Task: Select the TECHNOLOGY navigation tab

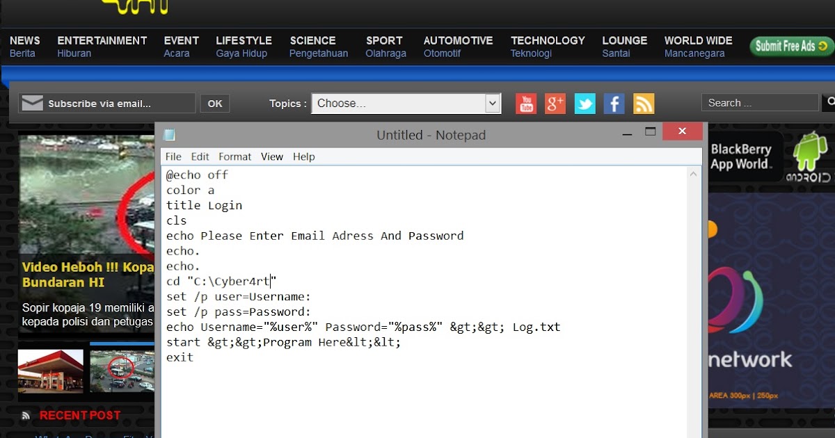Action: point(547,40)
